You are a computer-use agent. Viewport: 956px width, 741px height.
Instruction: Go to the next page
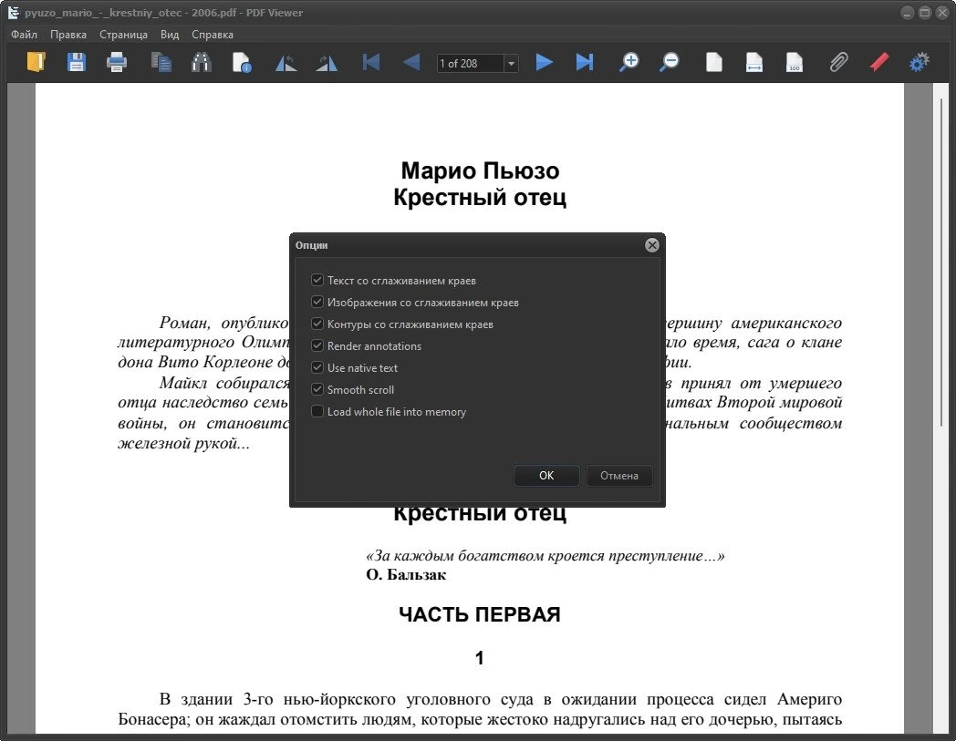click(x=544, y=62)
